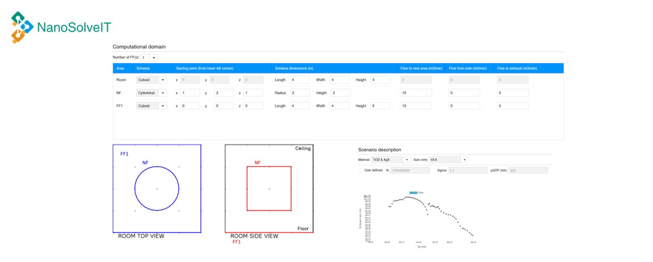Click the NF starting point x field

point(190,93)
